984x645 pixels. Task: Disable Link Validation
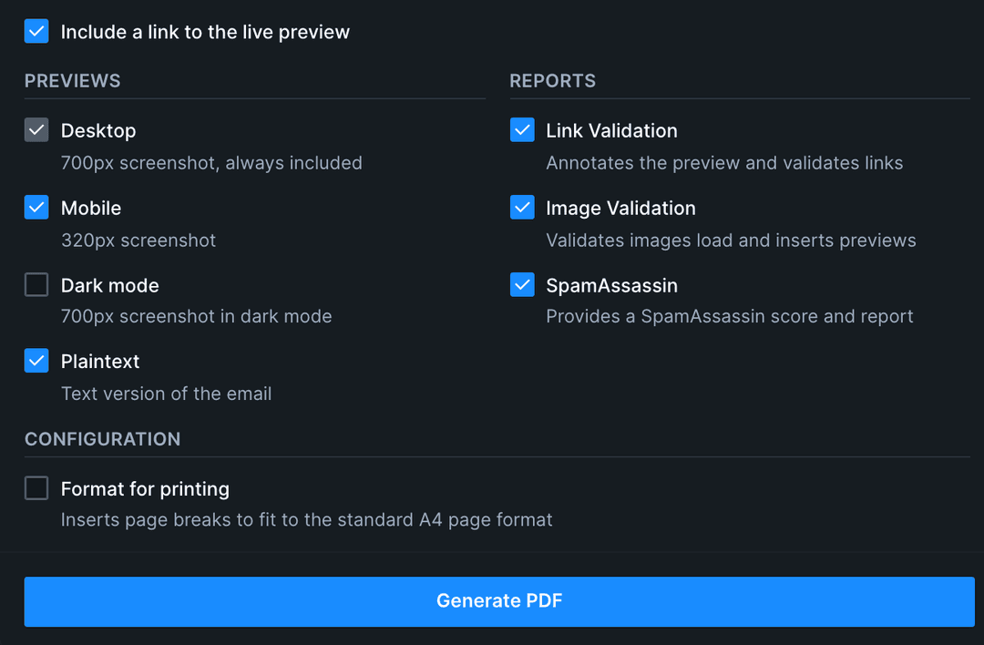pyautogui.click(x=521, y=129)
